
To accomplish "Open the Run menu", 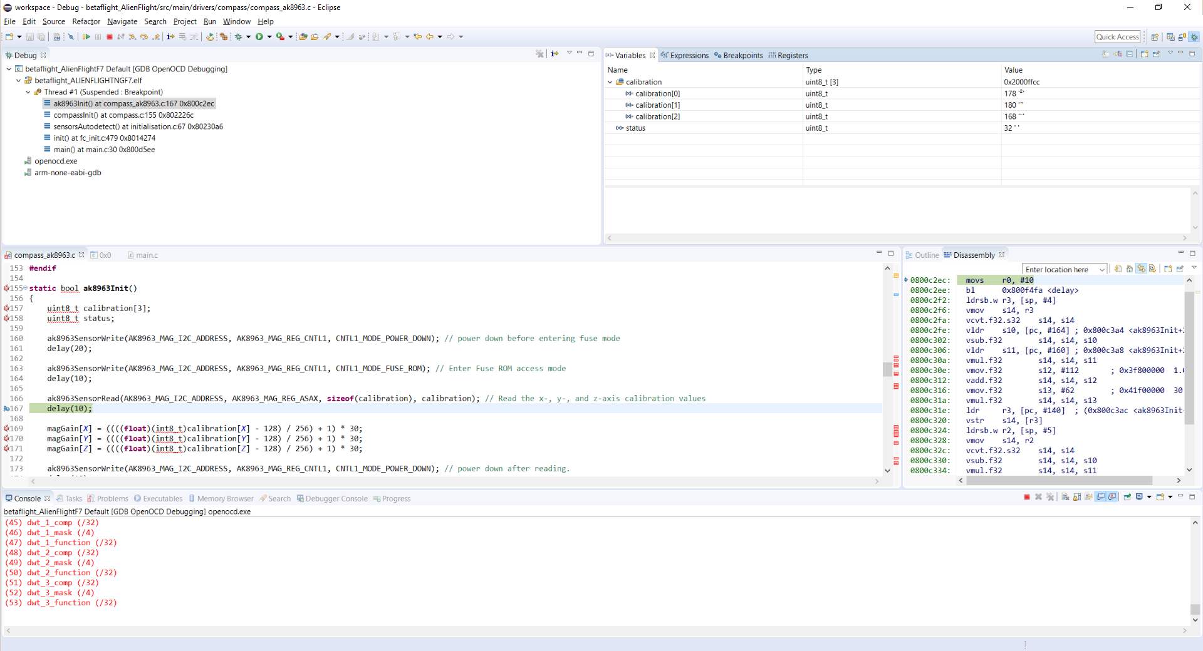I will click(209, 21).
